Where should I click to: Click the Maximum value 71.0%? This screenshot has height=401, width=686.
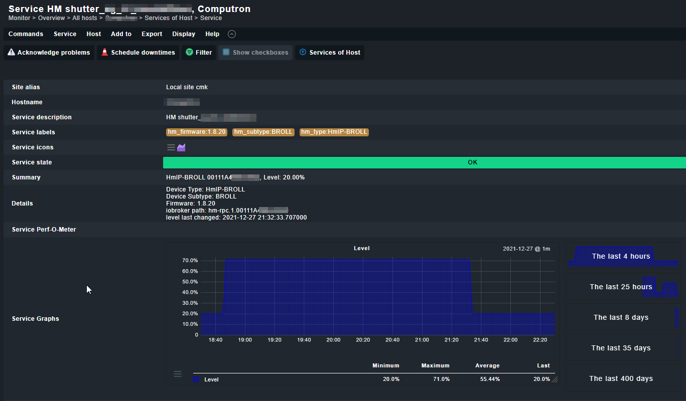coord(441,379)
